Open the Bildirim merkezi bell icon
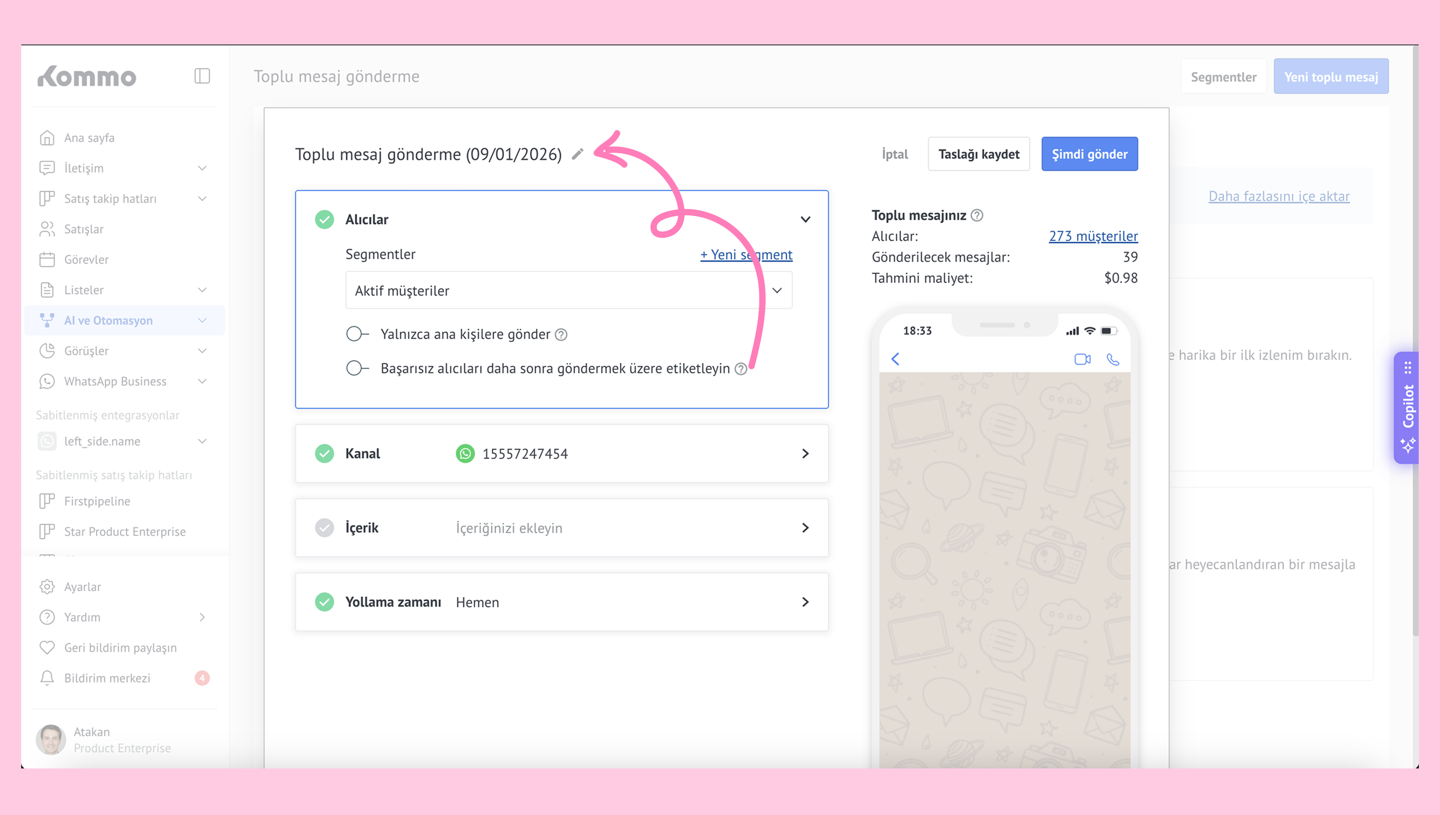The image size is (1440, 815). [47, 678]
